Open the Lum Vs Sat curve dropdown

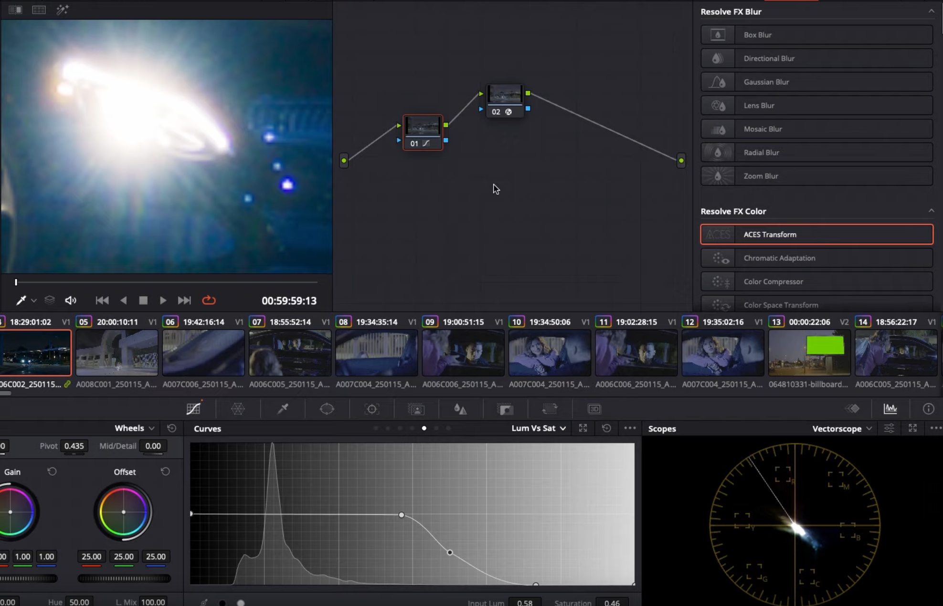coord(538,428)
